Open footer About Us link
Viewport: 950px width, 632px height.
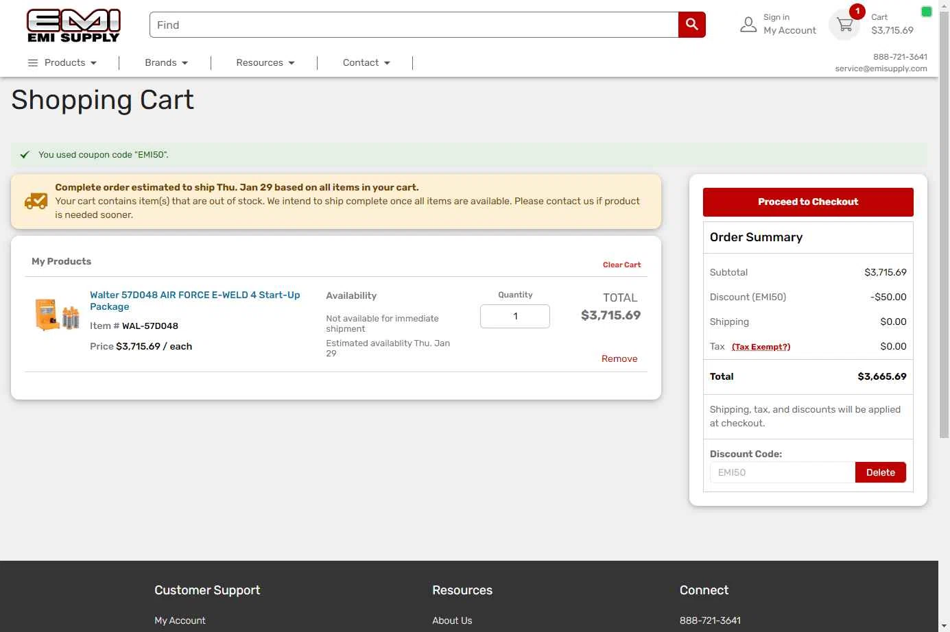pos(452,620)
